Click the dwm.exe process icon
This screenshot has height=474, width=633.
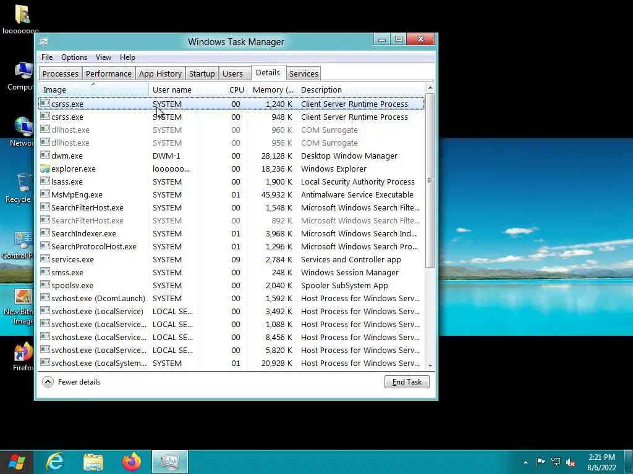click(x=45, y=156)
